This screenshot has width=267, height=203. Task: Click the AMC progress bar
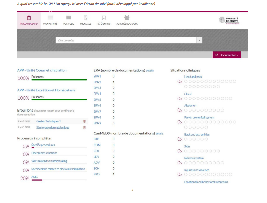tap(37, 180)
